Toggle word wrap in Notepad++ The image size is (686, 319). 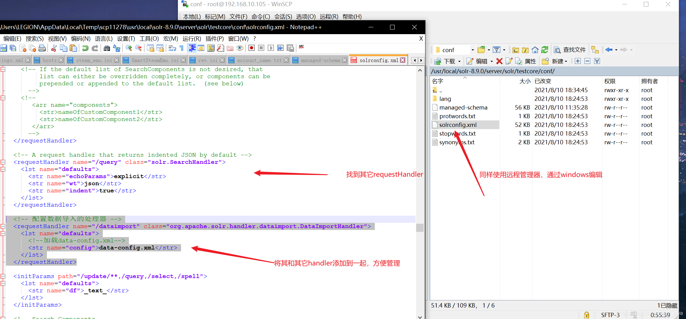coord(172,48)
